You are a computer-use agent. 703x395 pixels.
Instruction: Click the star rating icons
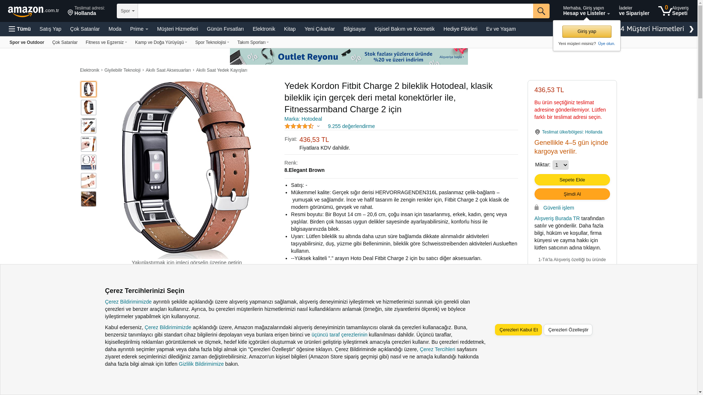coord(299,126)
